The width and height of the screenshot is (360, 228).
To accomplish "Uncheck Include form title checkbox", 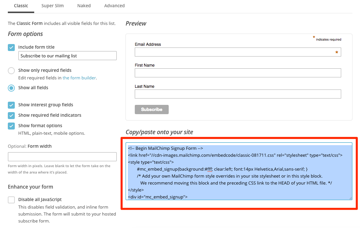I will click(11, 47).
